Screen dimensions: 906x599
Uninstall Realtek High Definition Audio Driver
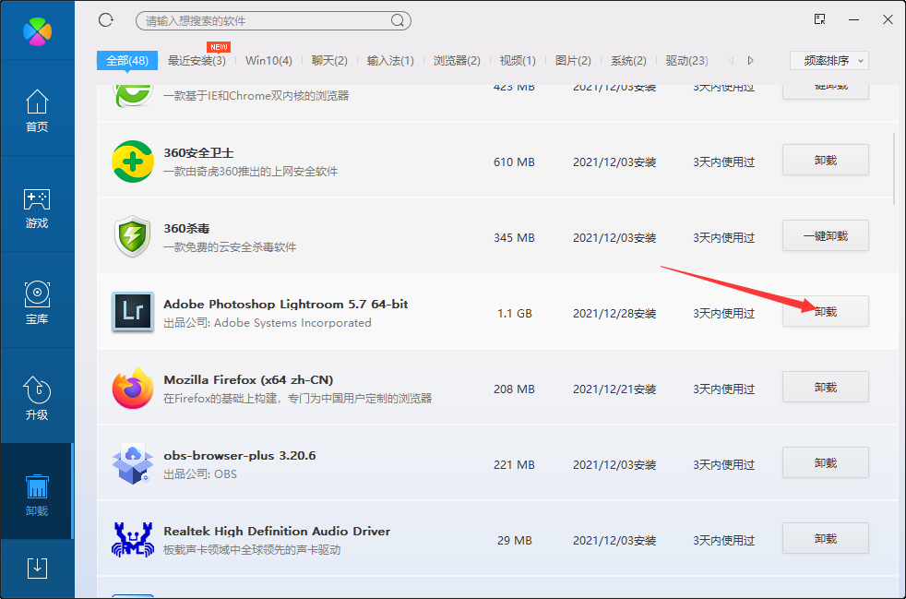point(826,538)
